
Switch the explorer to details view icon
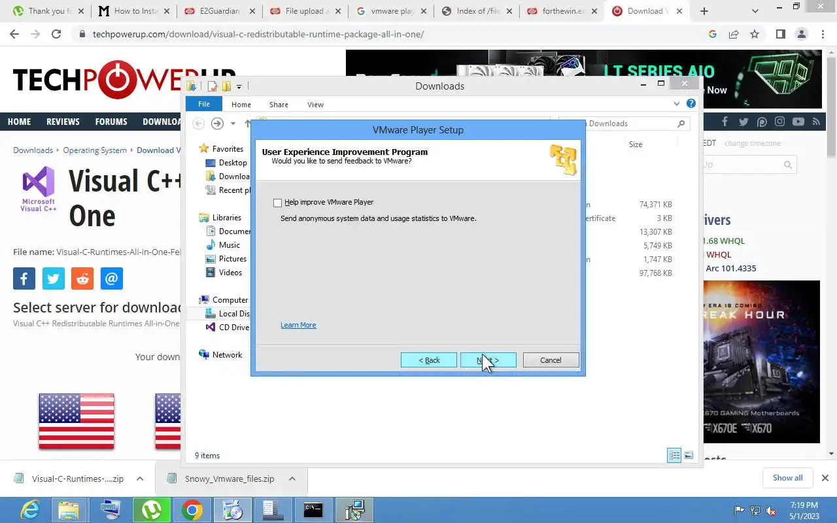(674, 456)
